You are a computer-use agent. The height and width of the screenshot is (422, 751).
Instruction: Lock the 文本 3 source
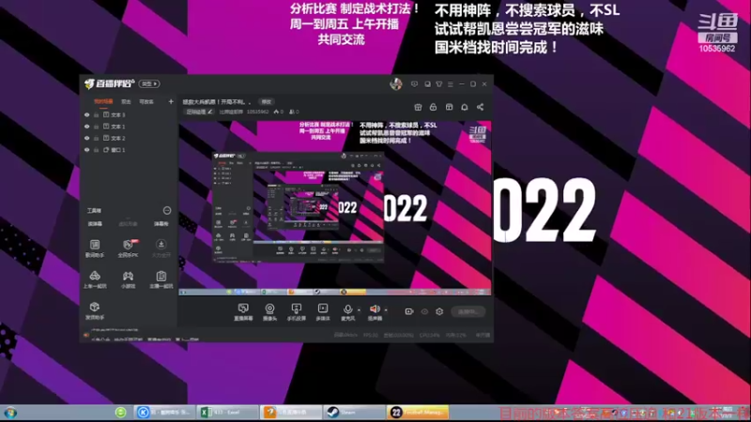pos(97,114)
